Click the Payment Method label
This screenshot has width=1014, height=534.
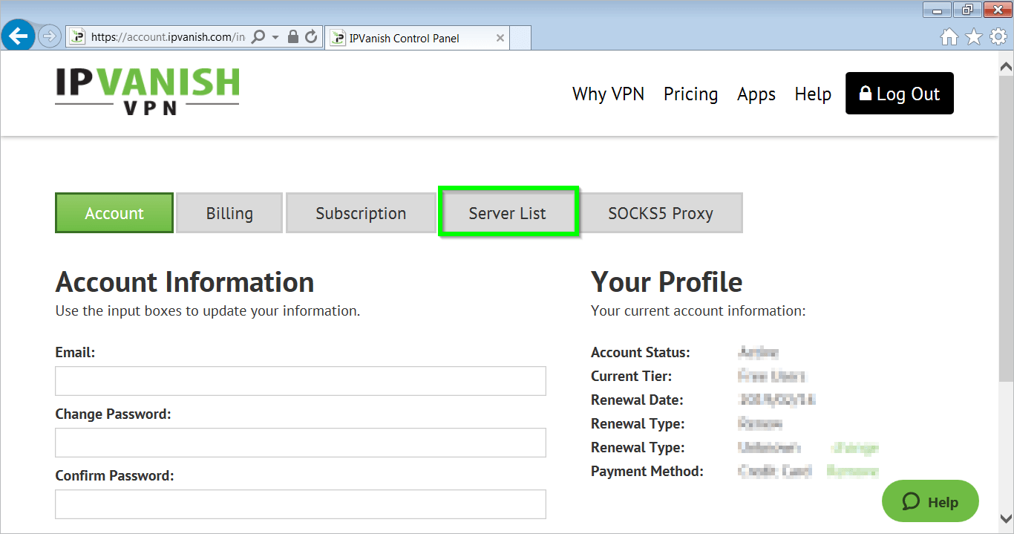click(647, 472)
